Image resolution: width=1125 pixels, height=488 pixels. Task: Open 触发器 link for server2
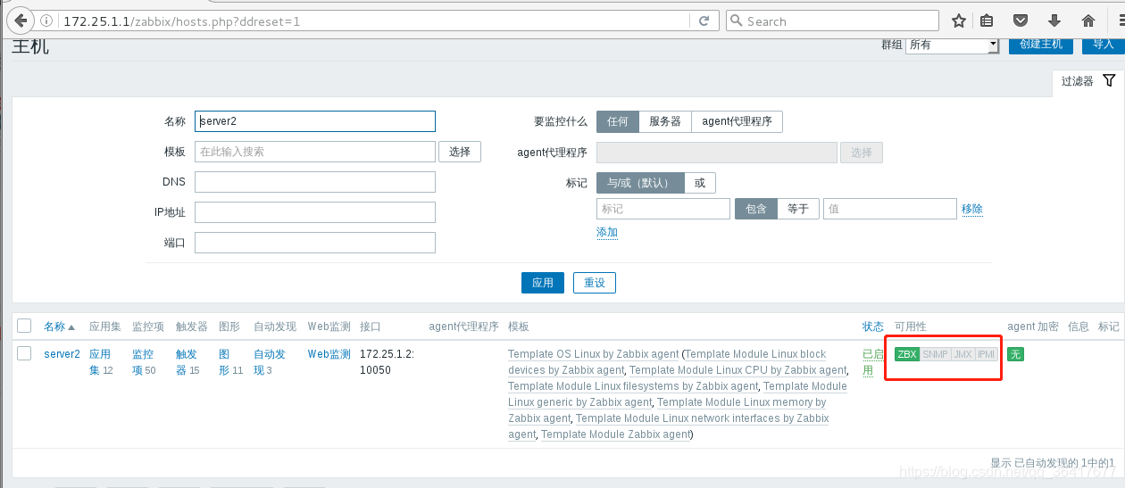click(x=187, y=362)
